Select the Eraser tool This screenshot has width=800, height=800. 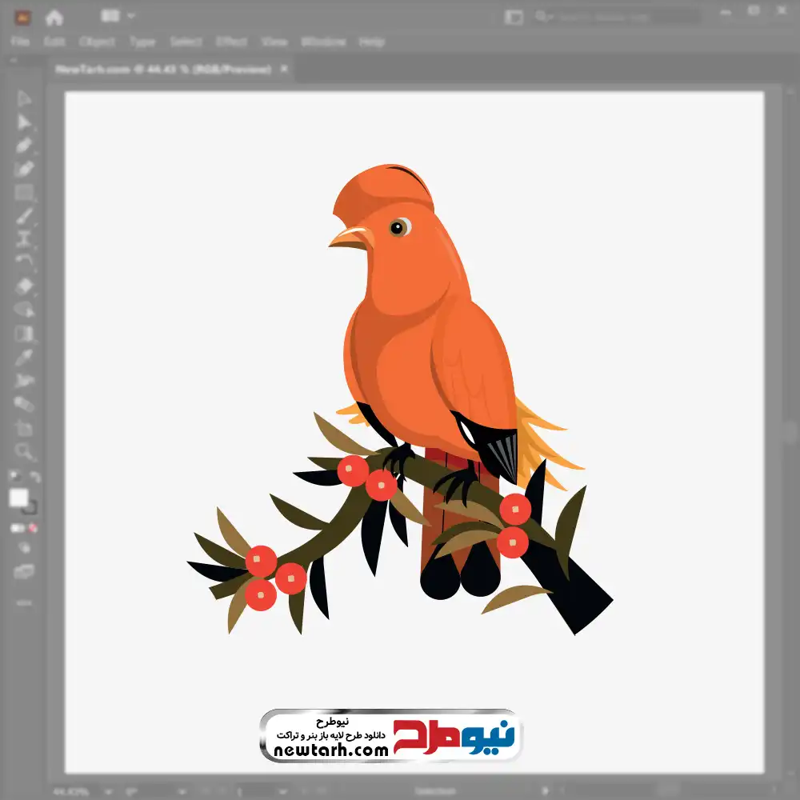point(24,286)
